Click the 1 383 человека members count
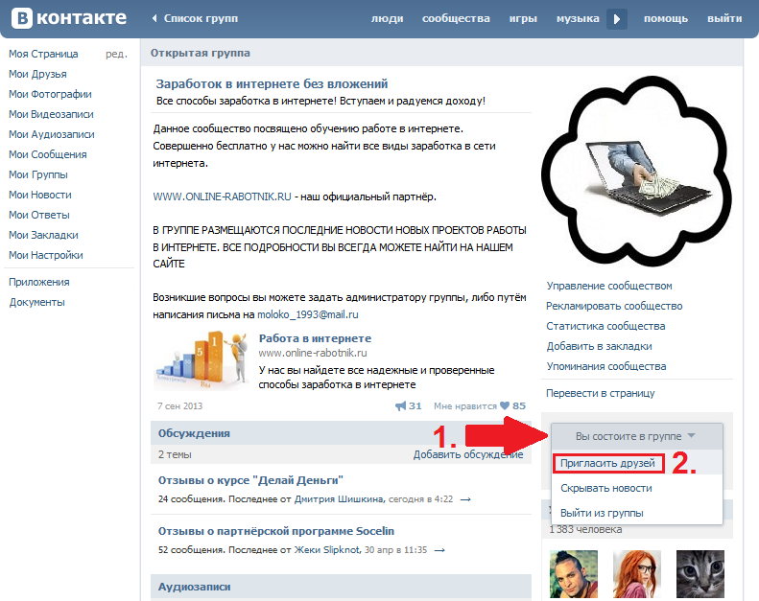 [x=585, y=529]
